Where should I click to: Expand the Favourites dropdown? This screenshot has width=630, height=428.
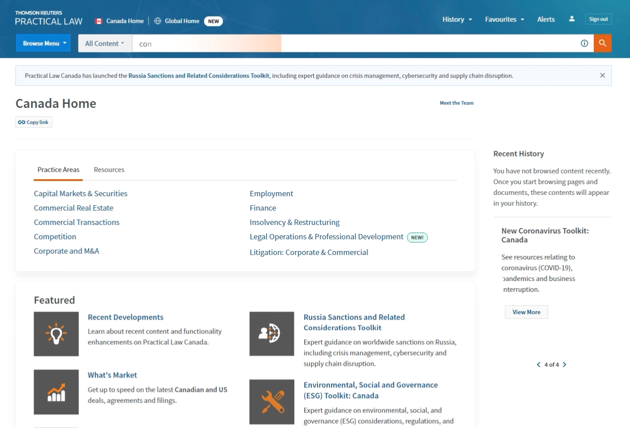click(505, 19)
